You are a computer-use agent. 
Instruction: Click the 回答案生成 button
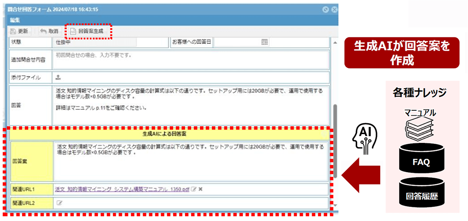pyautogui.click(x=88, y=31)
